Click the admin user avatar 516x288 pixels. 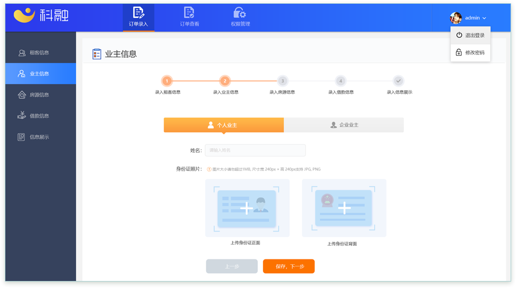click(x=456, y=18)
